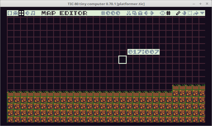
Task: Expand the tile sheet dropdown arrow
Action: [202, 13]
